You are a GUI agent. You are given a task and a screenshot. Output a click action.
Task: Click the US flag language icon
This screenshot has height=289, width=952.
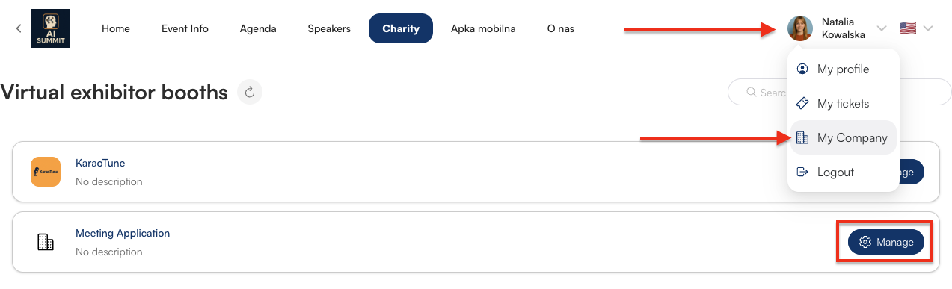[x=908, y=28]
